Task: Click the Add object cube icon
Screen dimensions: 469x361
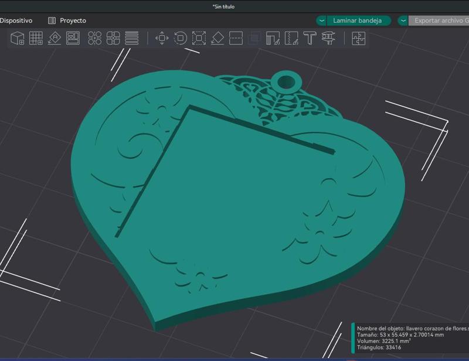Action: (18, 38)
